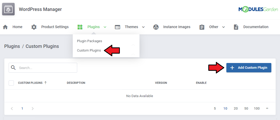Click page number 1

[x=22, y=109]
